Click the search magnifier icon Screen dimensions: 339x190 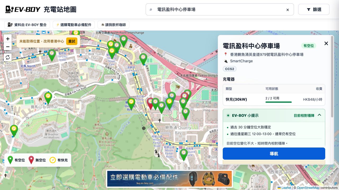click(151, 10)
